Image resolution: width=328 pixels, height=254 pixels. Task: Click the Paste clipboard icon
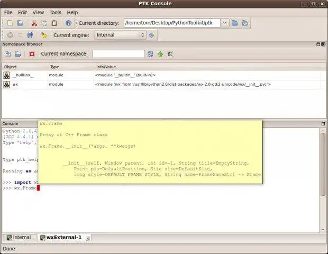point(54,23)
